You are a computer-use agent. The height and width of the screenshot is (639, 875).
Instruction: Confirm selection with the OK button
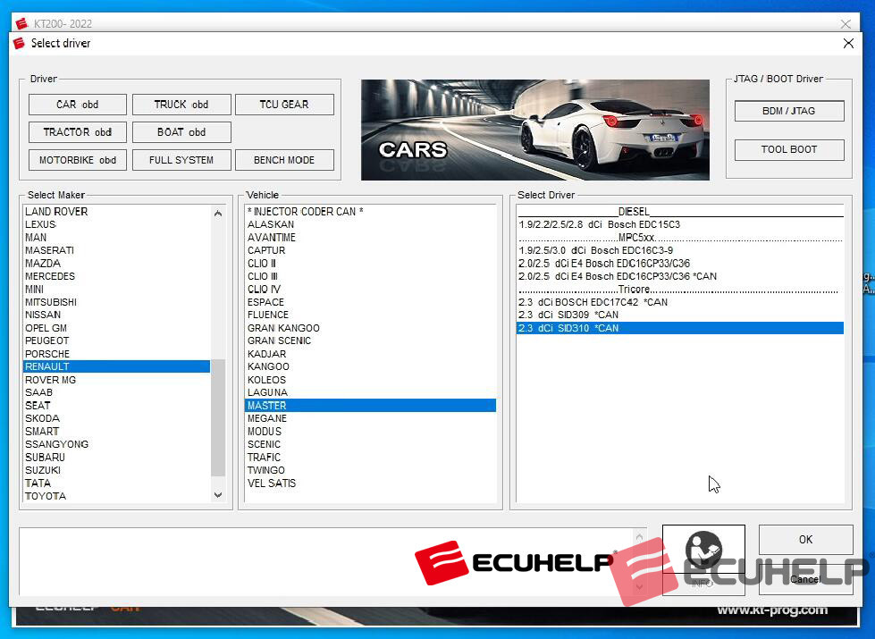click(x=806, y=540)
